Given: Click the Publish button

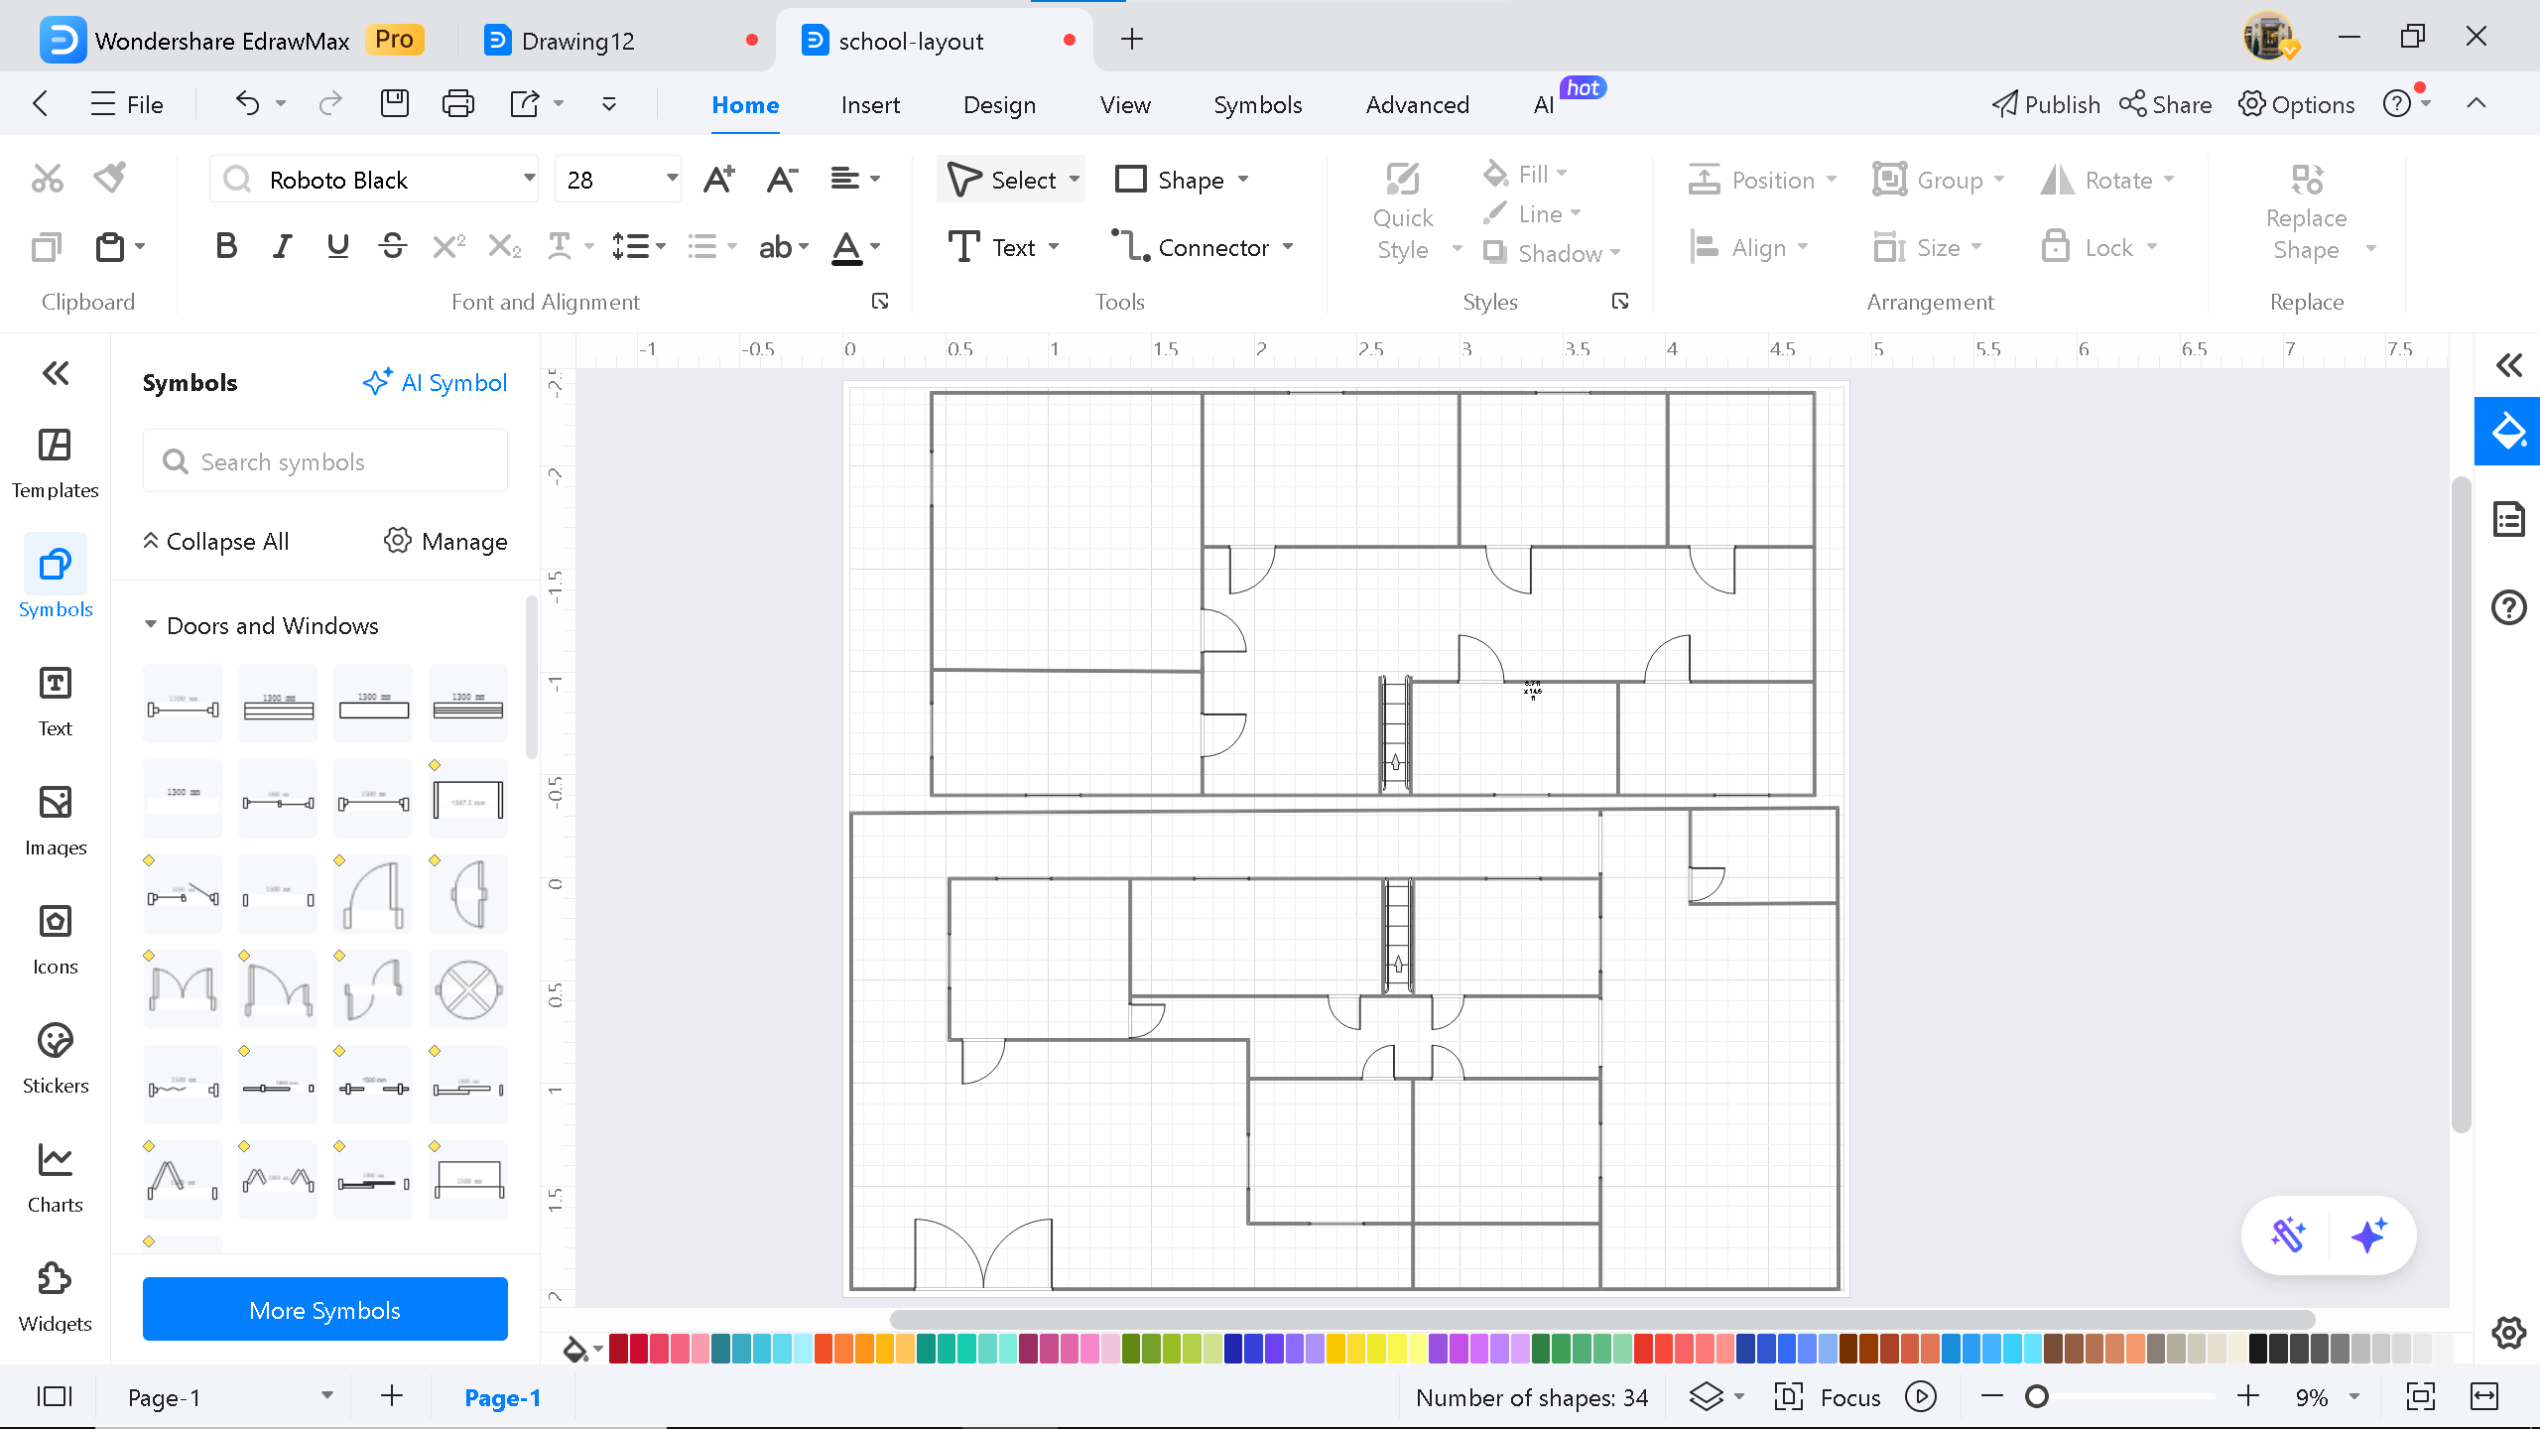Looking at the screenshot, I should click(x=2046, y=104).
